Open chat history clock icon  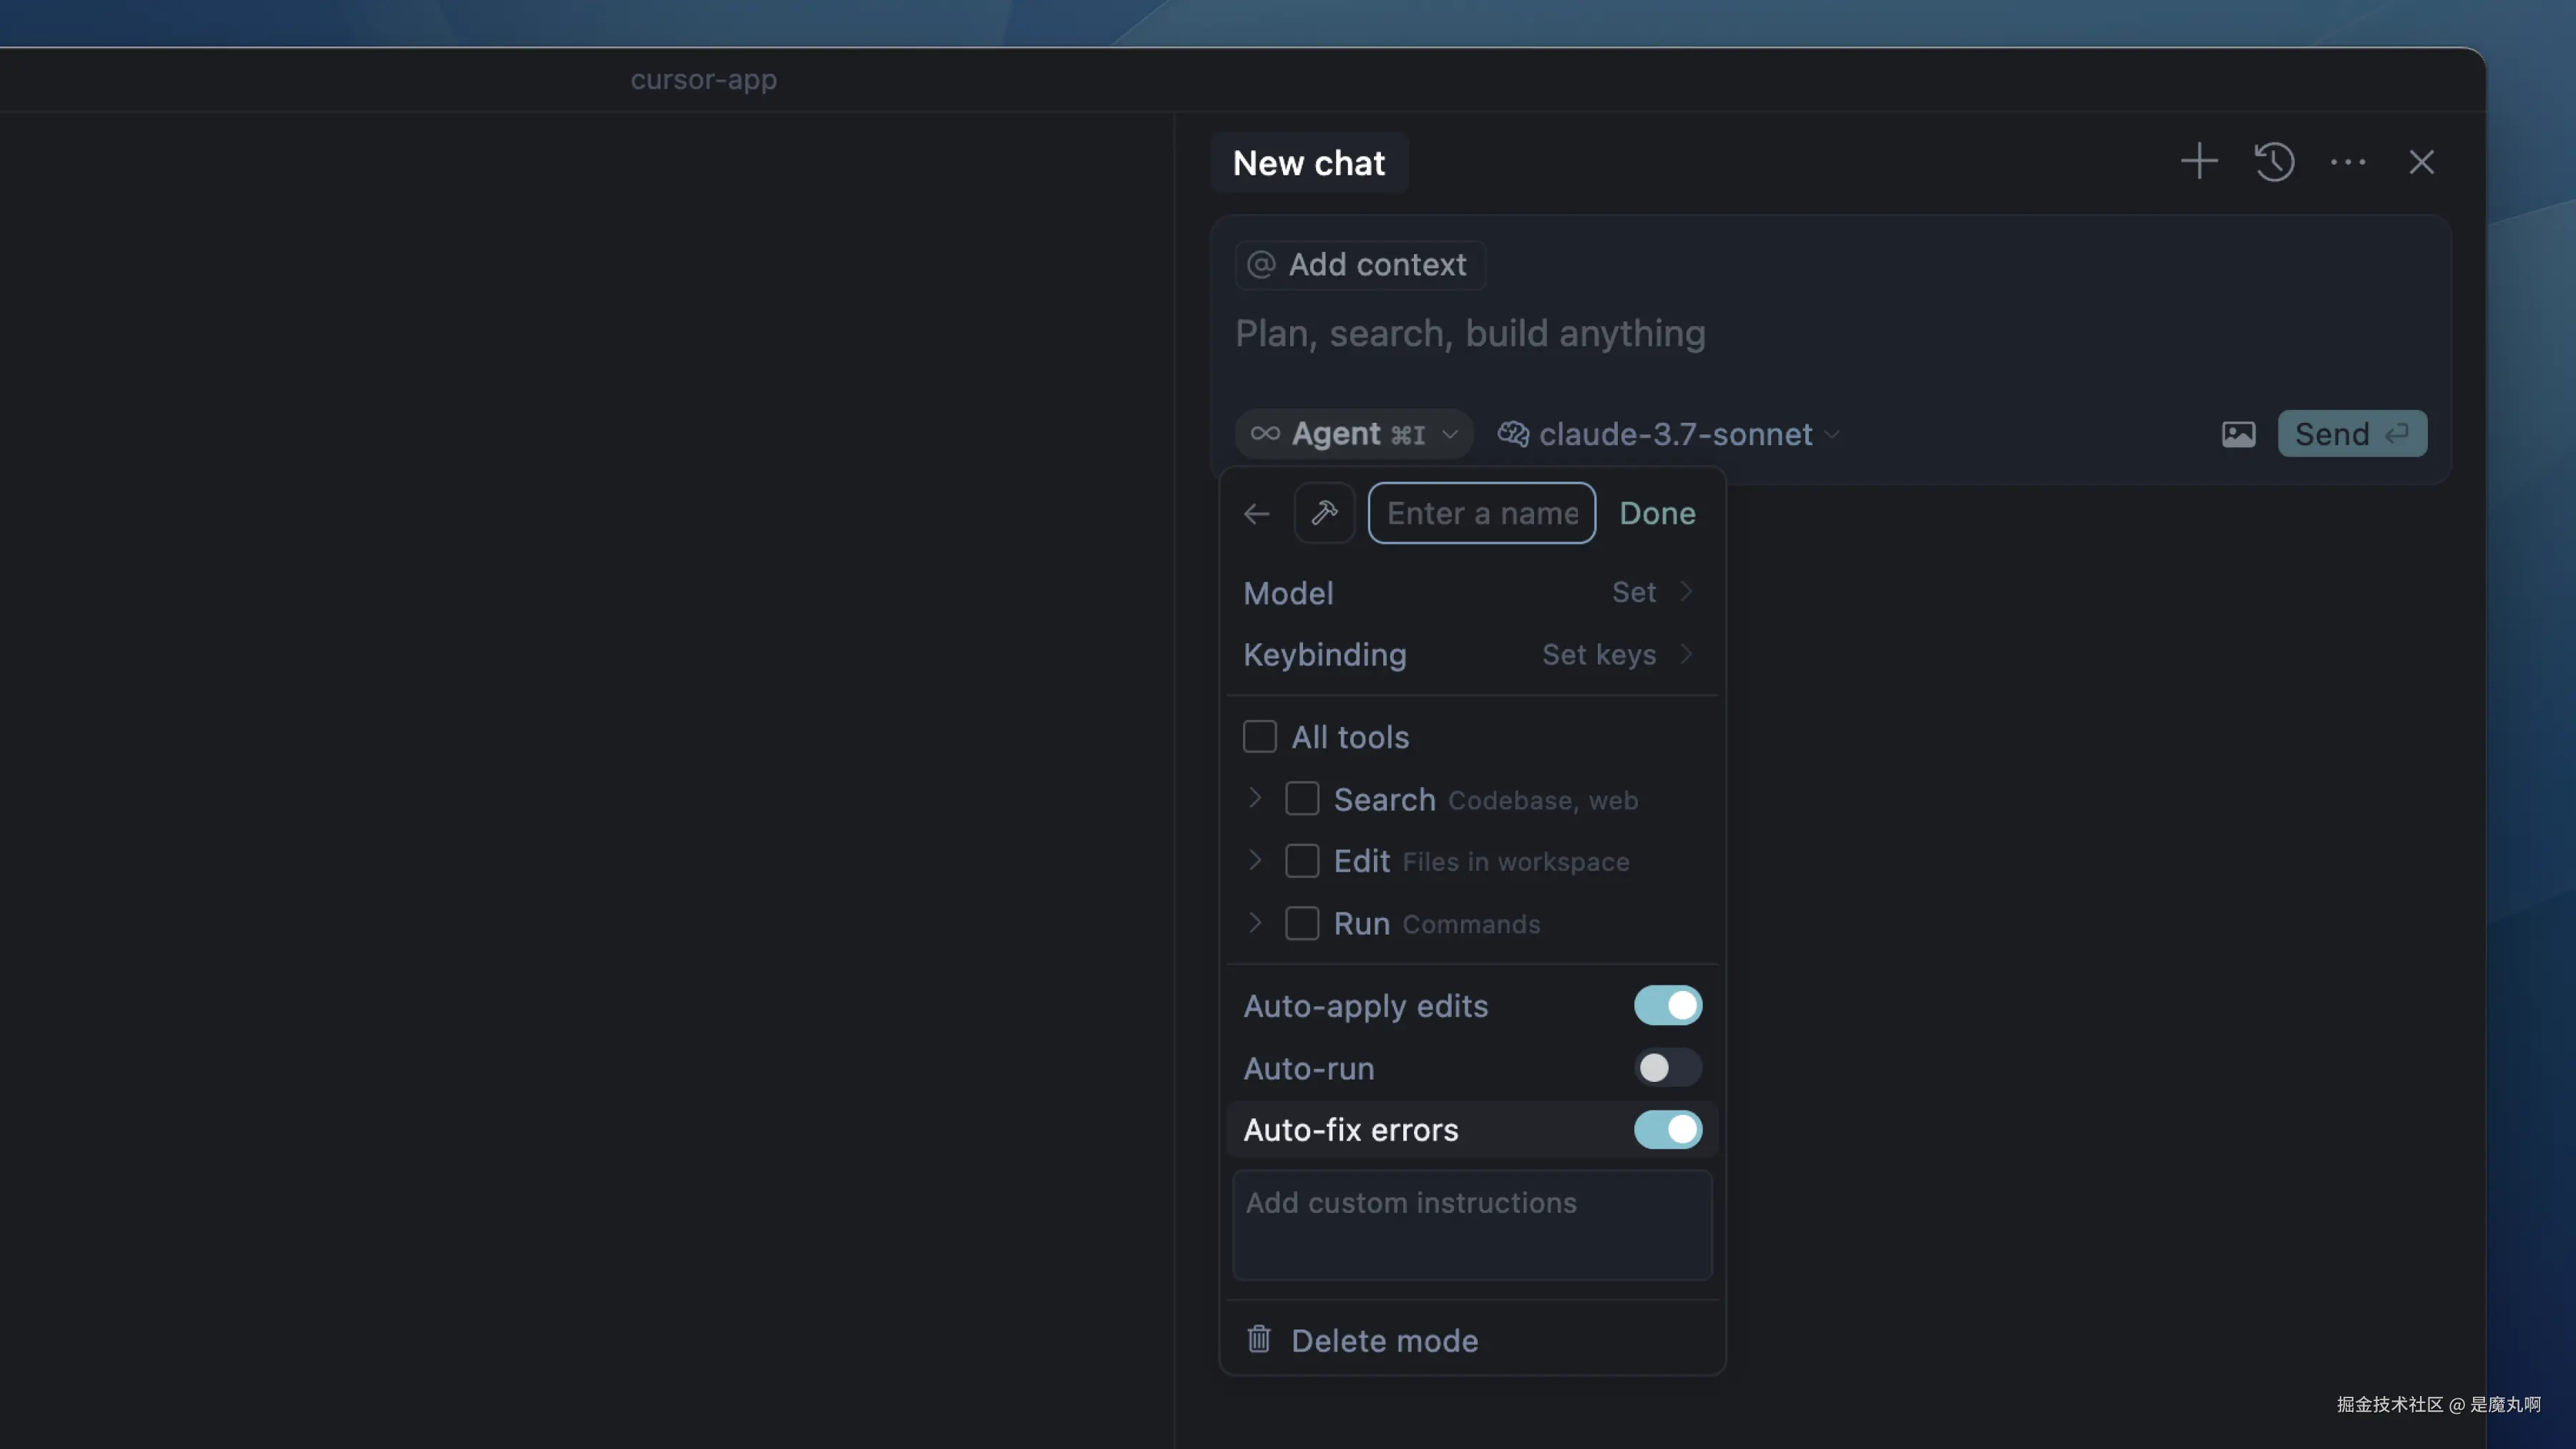(2274, 161)
